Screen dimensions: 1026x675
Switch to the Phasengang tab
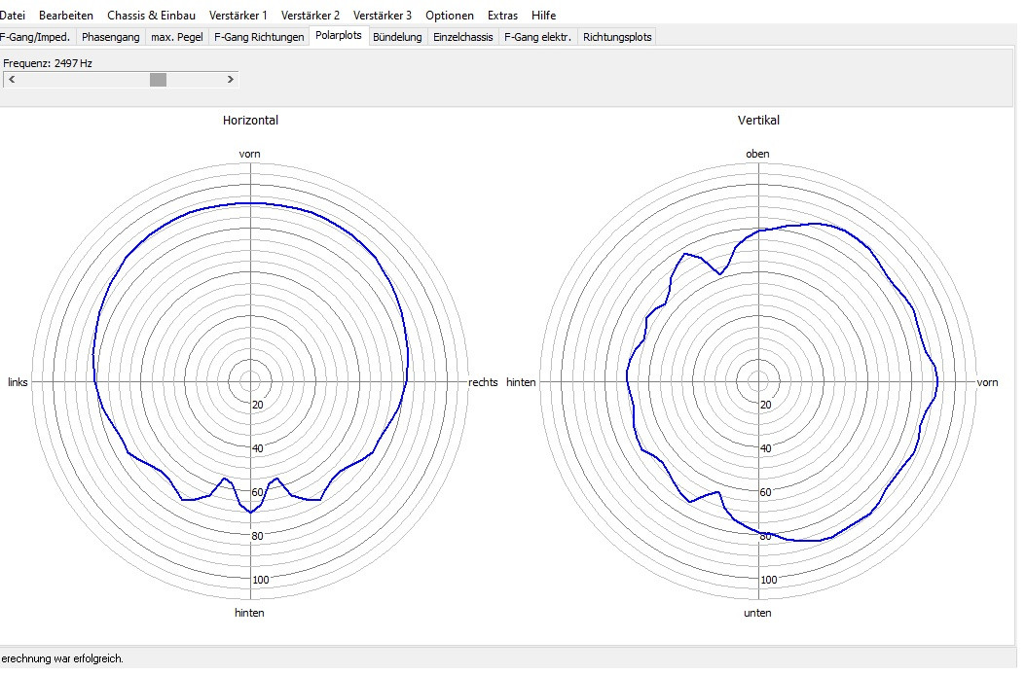111,37
